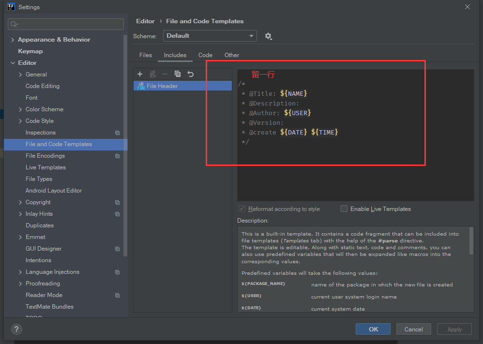Image resolution: width=483 pixels, height=344 pixels.
Task: Collapse the Editor section
Action: point(13,63)
